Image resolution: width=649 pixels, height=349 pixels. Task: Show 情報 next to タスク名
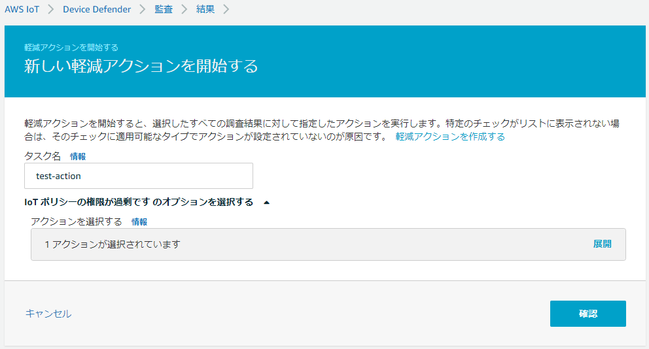pyautogui.click(x=78, y=156)
